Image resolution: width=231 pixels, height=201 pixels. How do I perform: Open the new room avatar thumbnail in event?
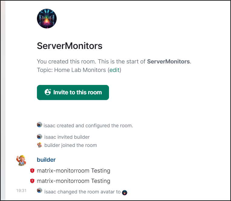(x=125, y=193)
